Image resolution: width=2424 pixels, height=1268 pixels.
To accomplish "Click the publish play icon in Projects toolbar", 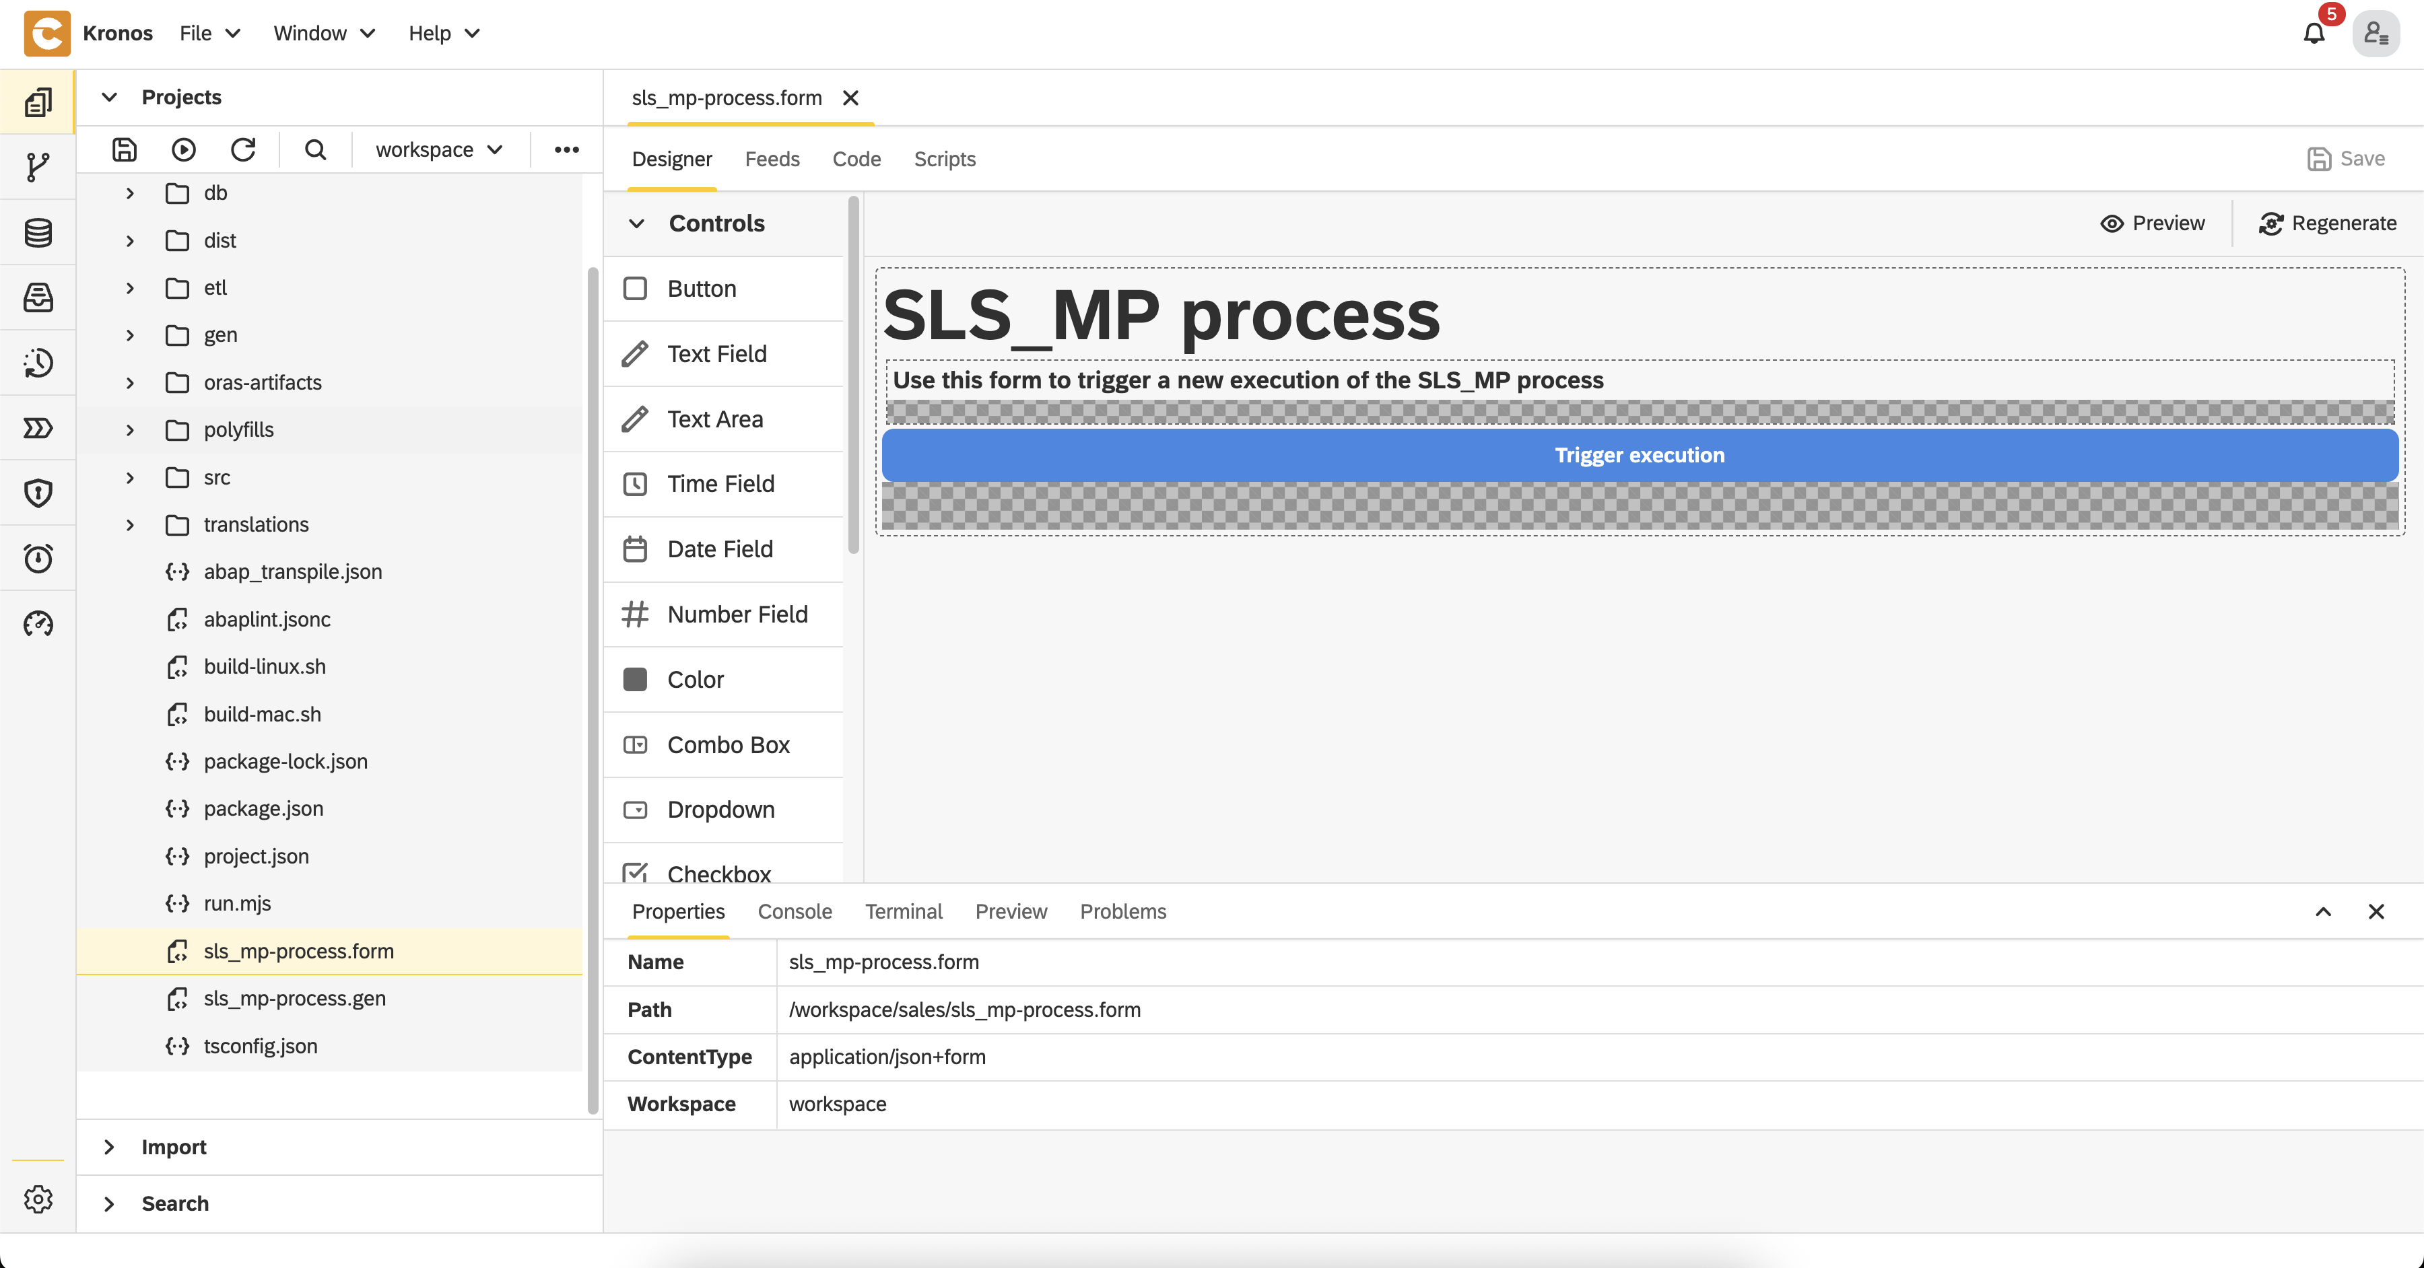I will (x=184, y=149).
